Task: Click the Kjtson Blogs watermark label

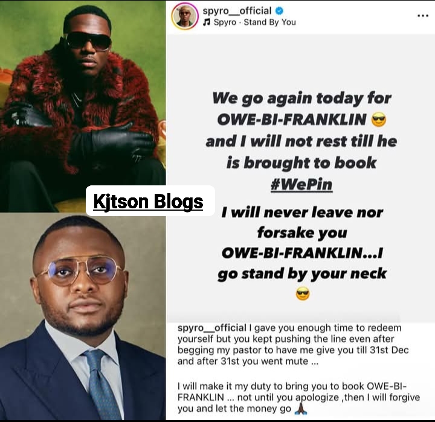Action: coord(150,201)
